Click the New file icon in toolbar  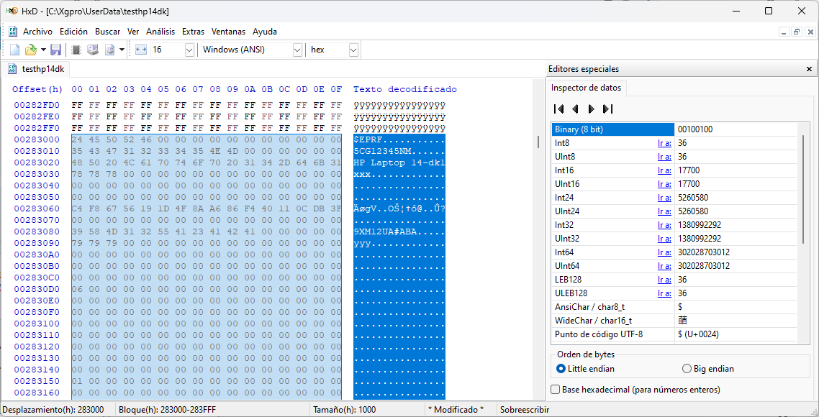14,50
